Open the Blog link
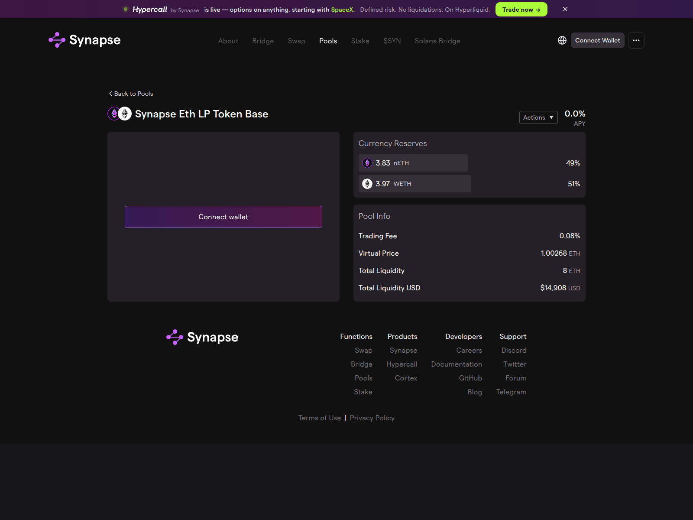The width and height of the screenshot is (693, 520). (x=475, y=392)
